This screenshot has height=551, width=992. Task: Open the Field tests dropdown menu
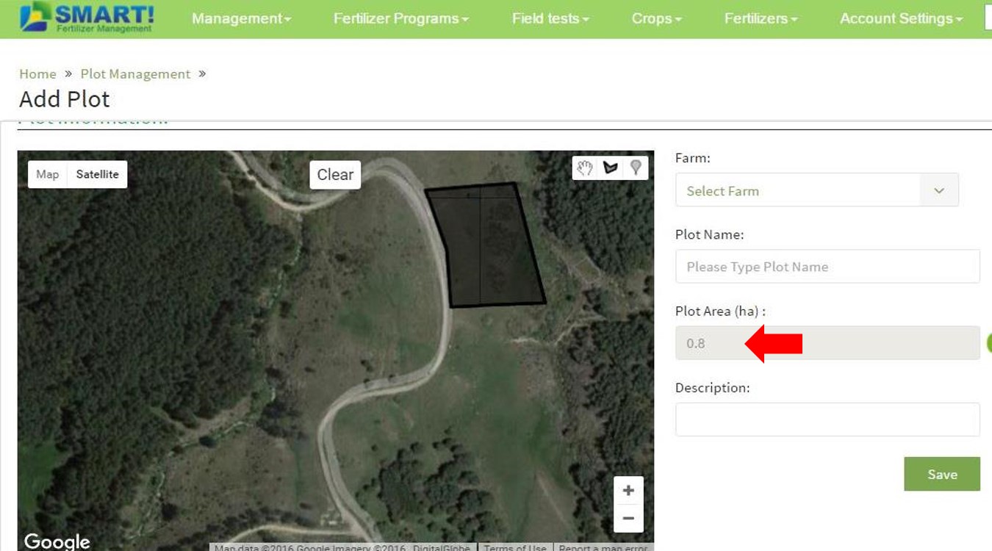coord(550,18)
